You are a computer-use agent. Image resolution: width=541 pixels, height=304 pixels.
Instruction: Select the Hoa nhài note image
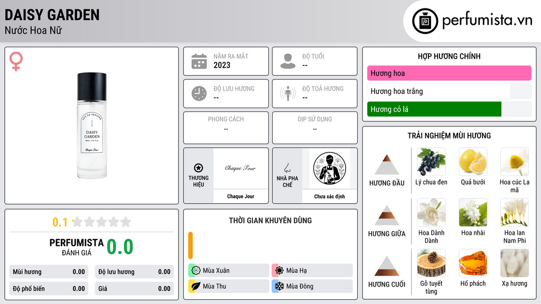click(473, 212)
